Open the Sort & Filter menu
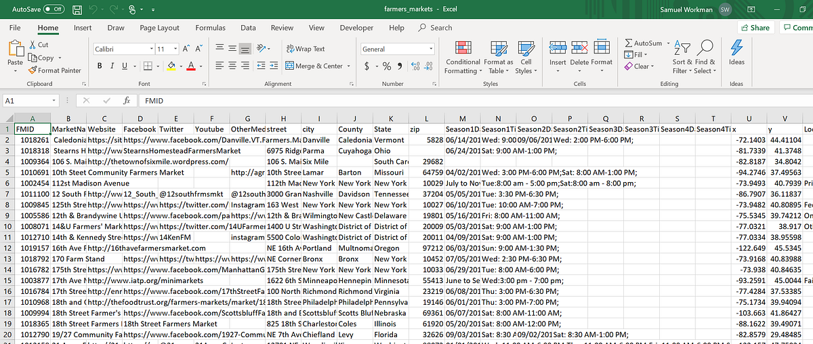 pyautogui.click(x=681, y=57)
